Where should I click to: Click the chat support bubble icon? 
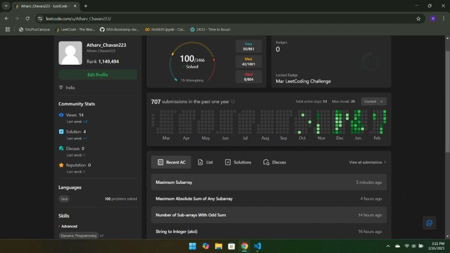[x=429, y=223]
